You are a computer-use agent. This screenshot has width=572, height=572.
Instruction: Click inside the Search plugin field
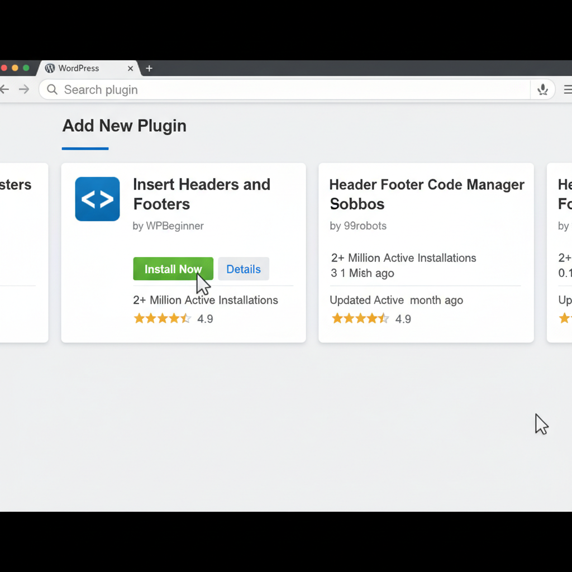(168, 89)
